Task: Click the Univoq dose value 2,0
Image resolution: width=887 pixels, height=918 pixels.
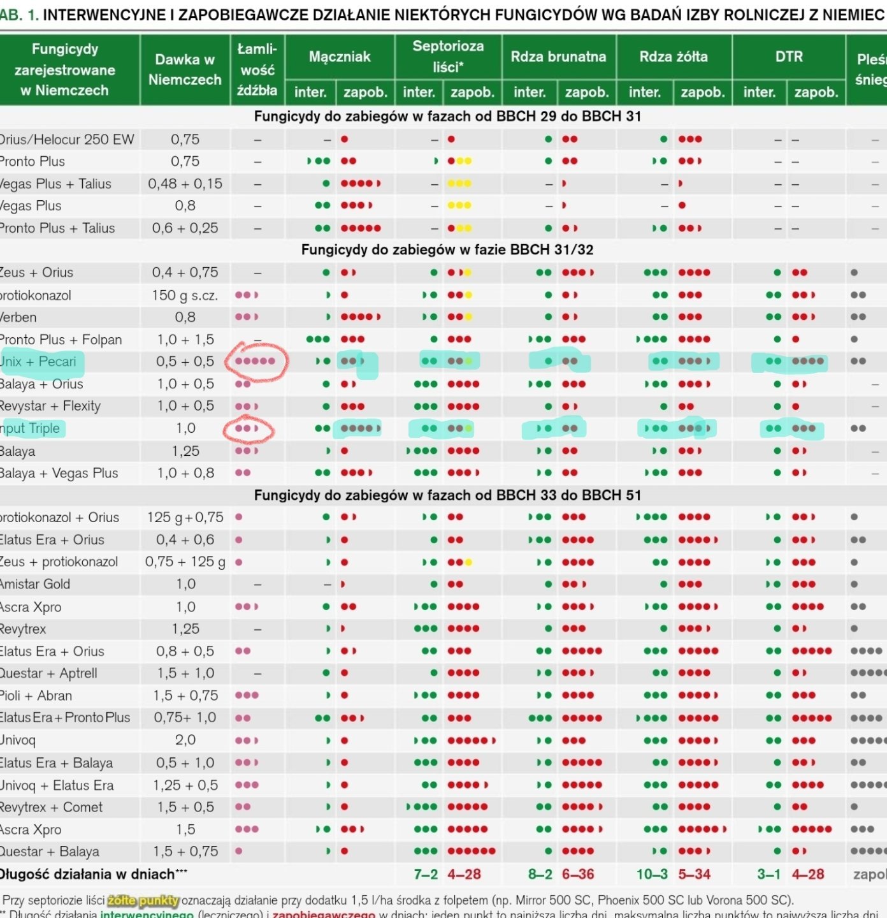Action: tap(185, 740)
